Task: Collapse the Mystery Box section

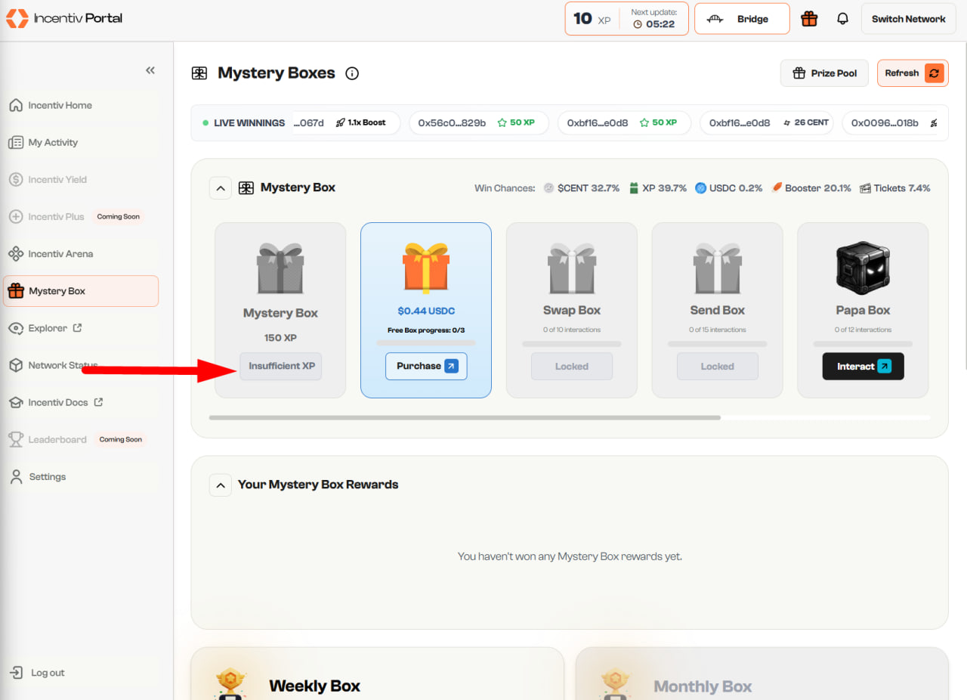Action: point(220,188)
